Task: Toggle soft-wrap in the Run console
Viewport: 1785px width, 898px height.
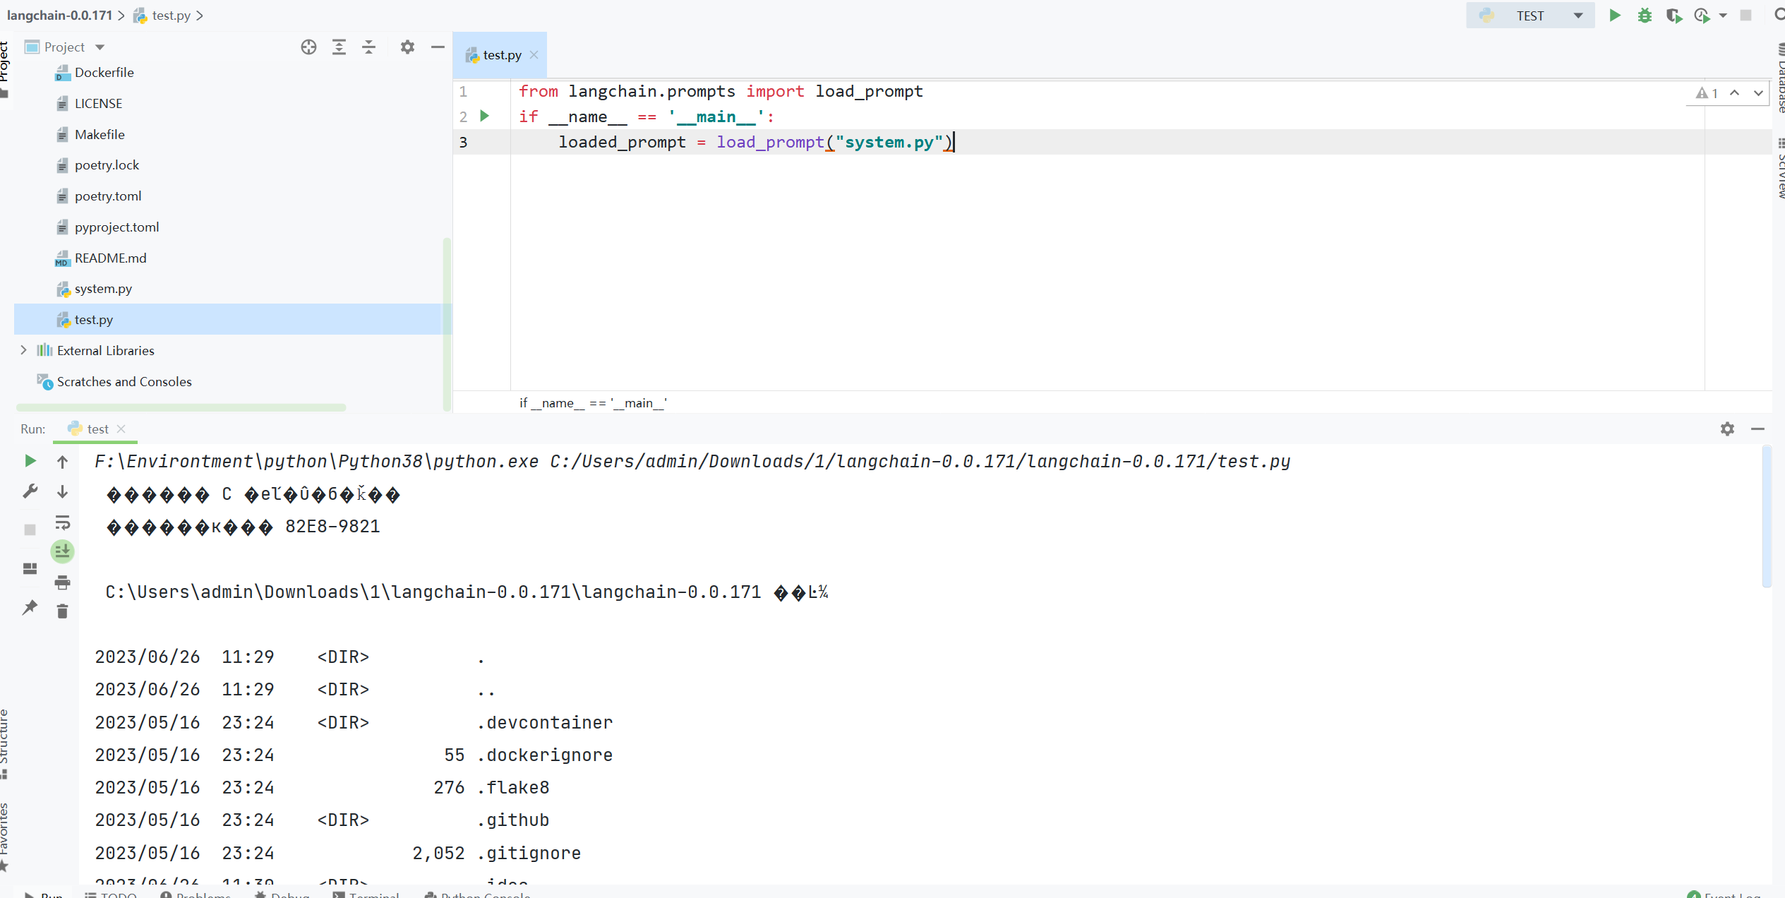Action: 62,522
